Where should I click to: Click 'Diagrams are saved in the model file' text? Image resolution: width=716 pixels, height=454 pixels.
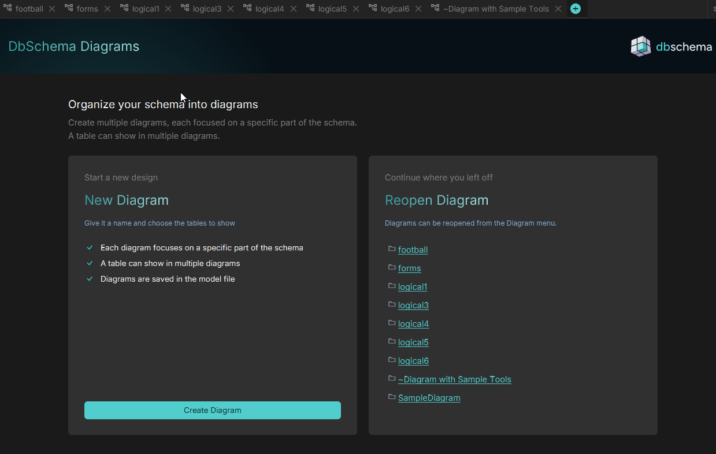(x=168, y=279)
